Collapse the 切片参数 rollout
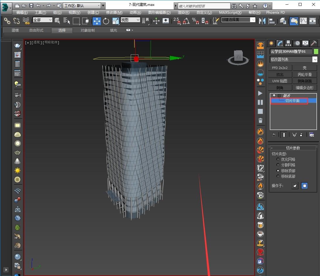 pos(293,148)
